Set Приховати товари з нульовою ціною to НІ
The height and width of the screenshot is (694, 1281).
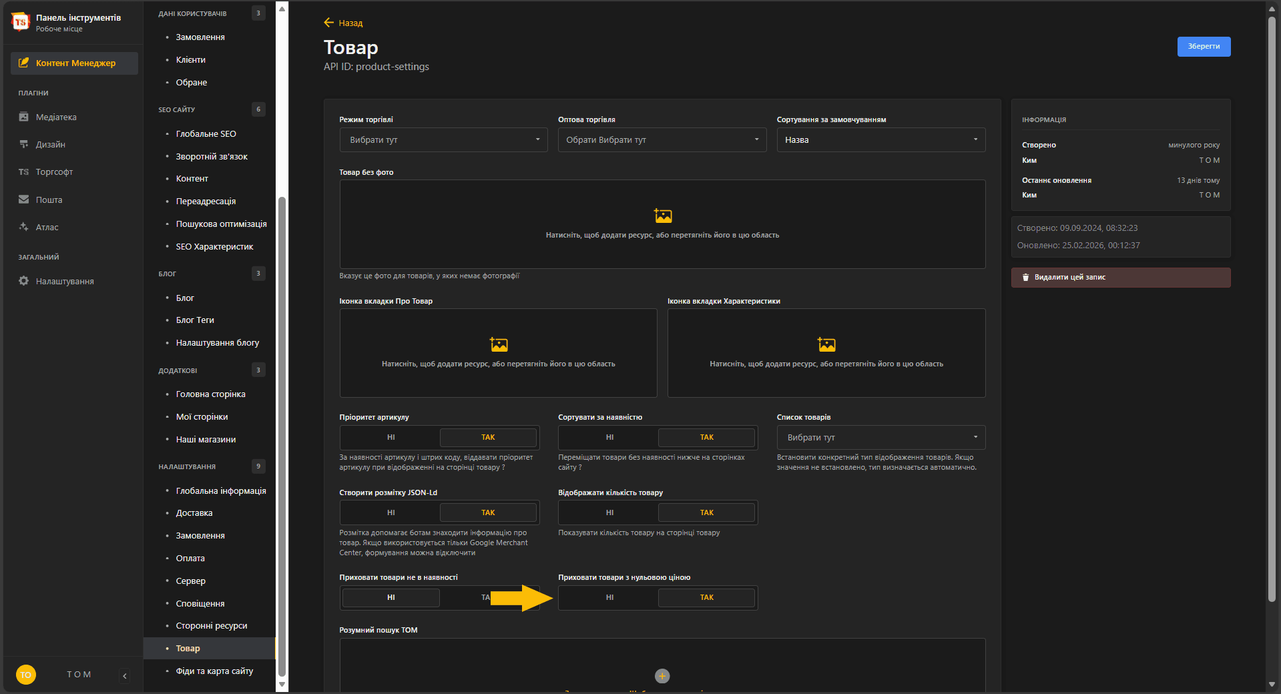(609, 598)
